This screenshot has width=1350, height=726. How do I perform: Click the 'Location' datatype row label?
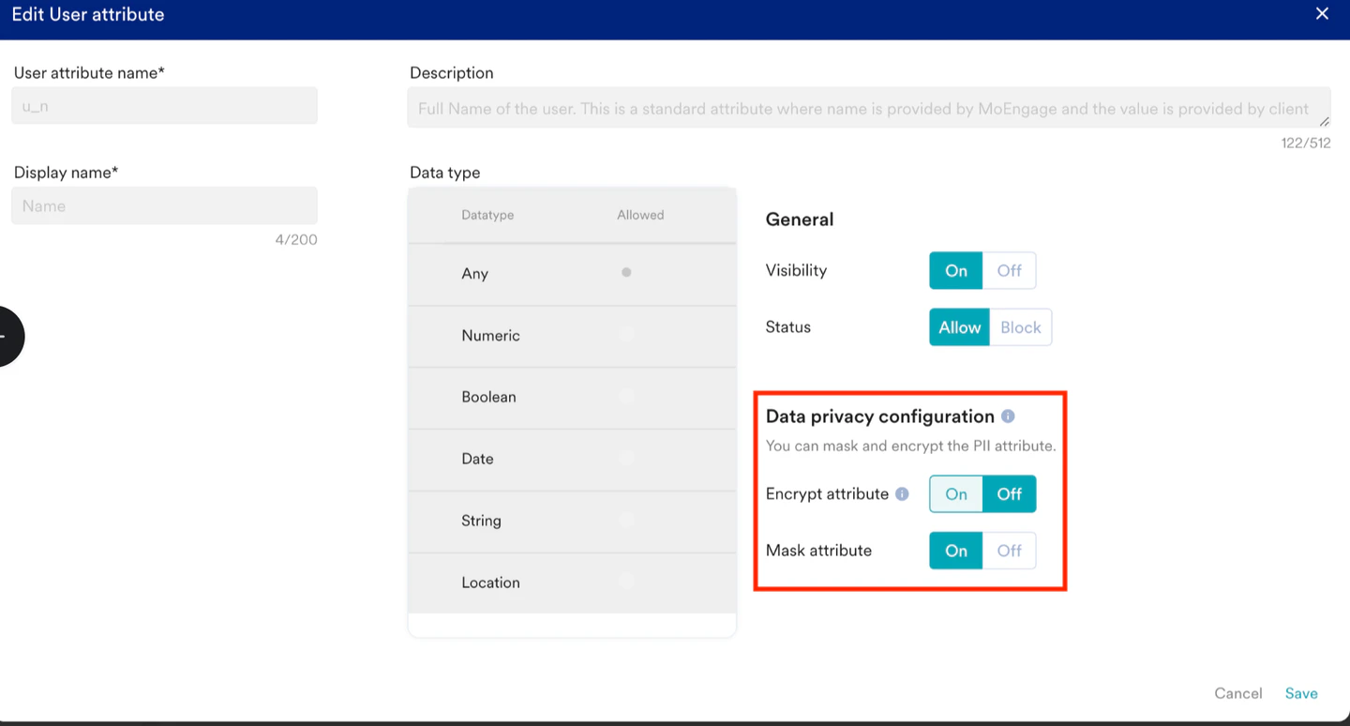(490, 582)
